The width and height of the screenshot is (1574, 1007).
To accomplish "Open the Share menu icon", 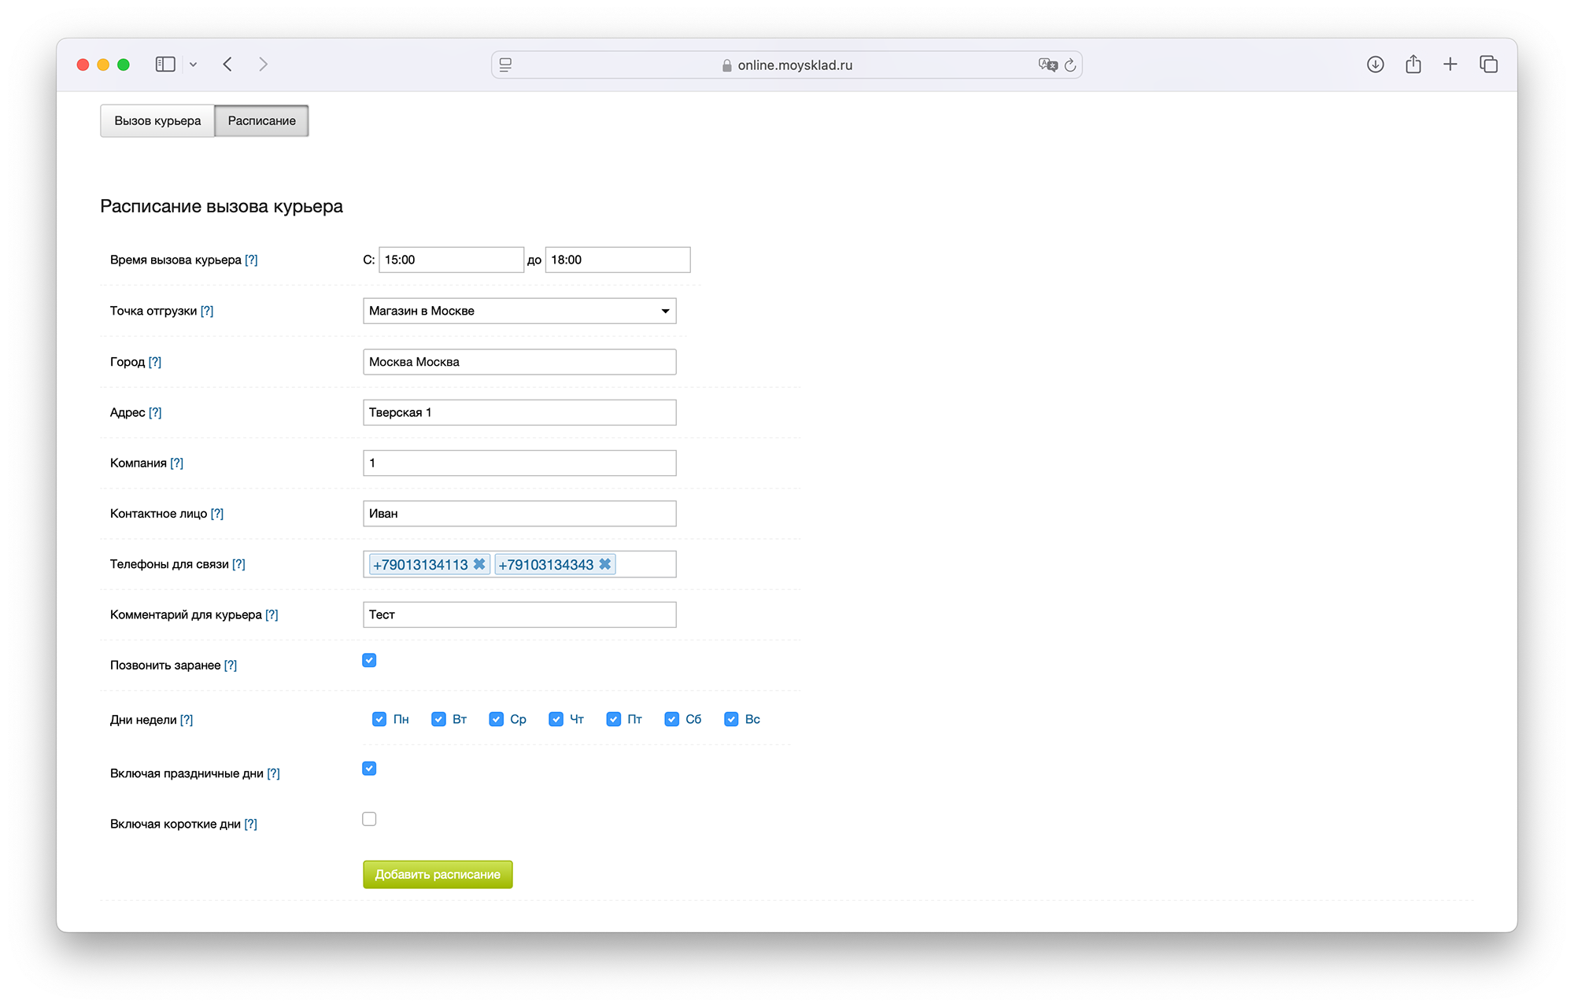I will (1413, 65).
